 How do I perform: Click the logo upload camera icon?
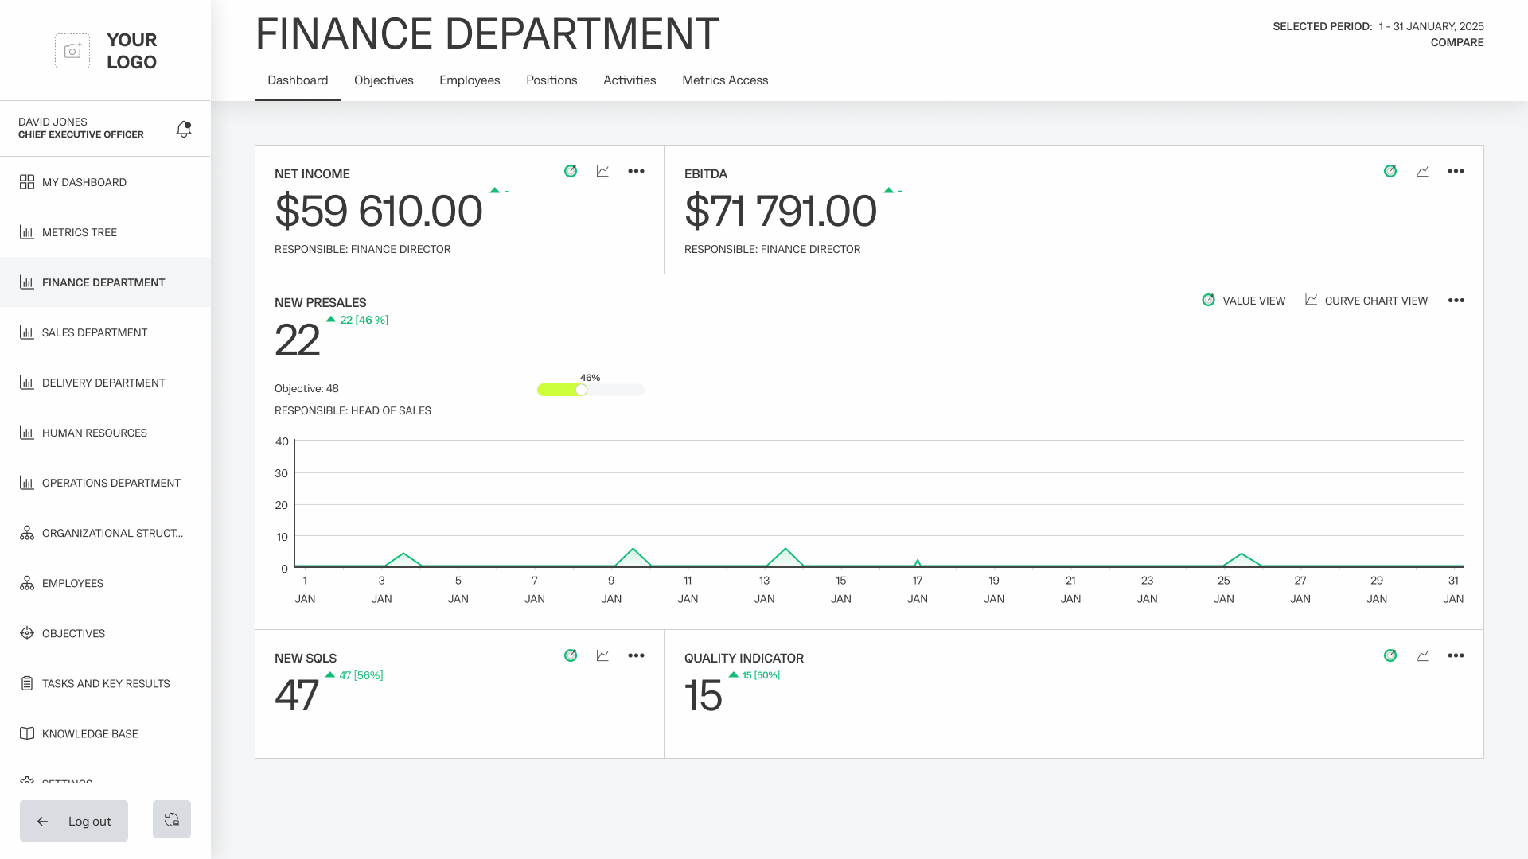tap(72, 51)
